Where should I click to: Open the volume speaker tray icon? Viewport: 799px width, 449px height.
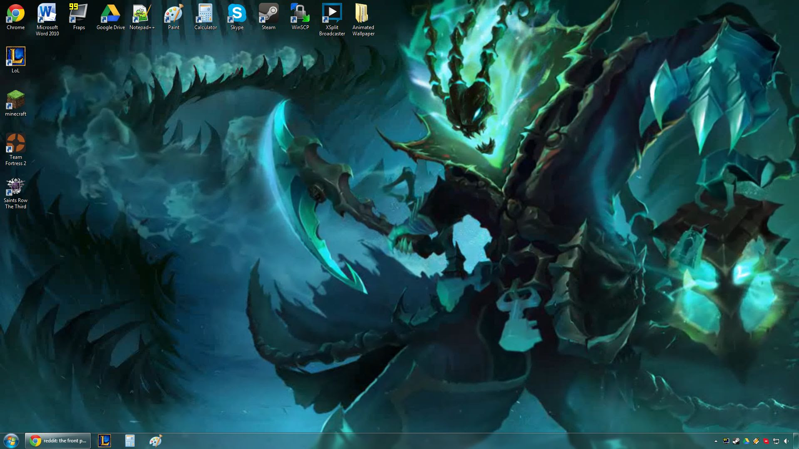point(786,441)
